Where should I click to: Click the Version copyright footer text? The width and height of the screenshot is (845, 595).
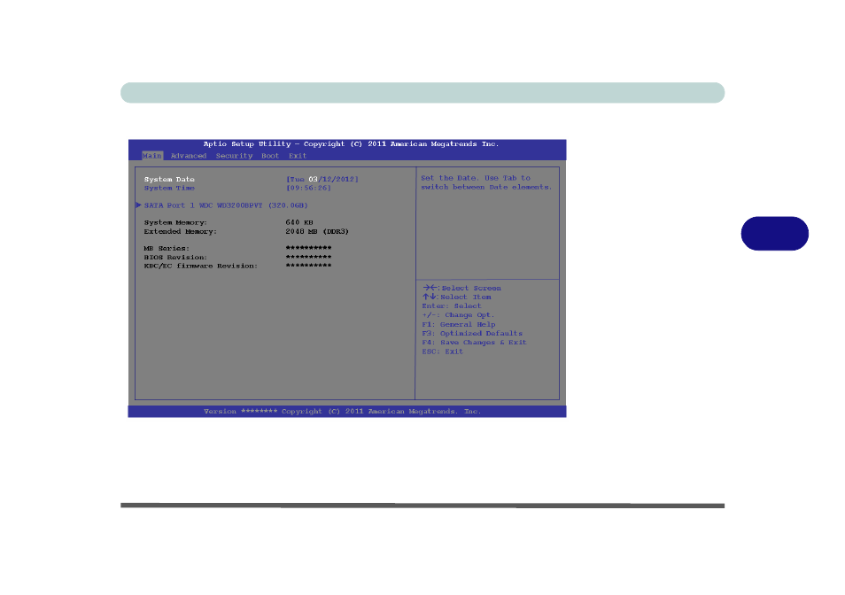(x=342, y=412)
